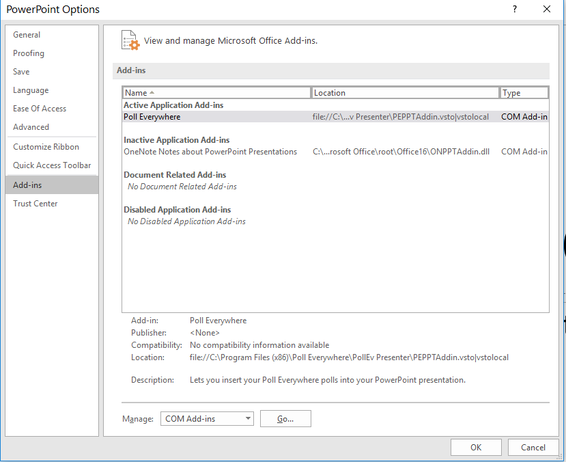
Task: Click the Help question mark icon
Action: pyautogui.click(x=515, y=9)
